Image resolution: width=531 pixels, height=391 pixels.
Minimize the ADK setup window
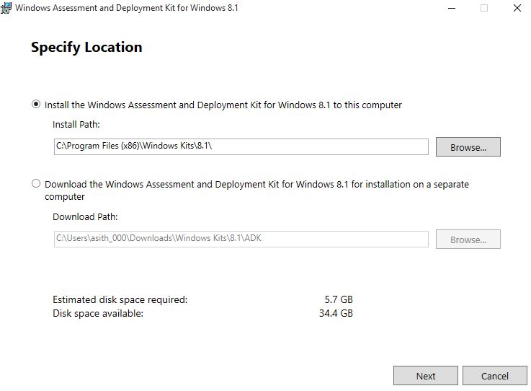tap(452, 8)
